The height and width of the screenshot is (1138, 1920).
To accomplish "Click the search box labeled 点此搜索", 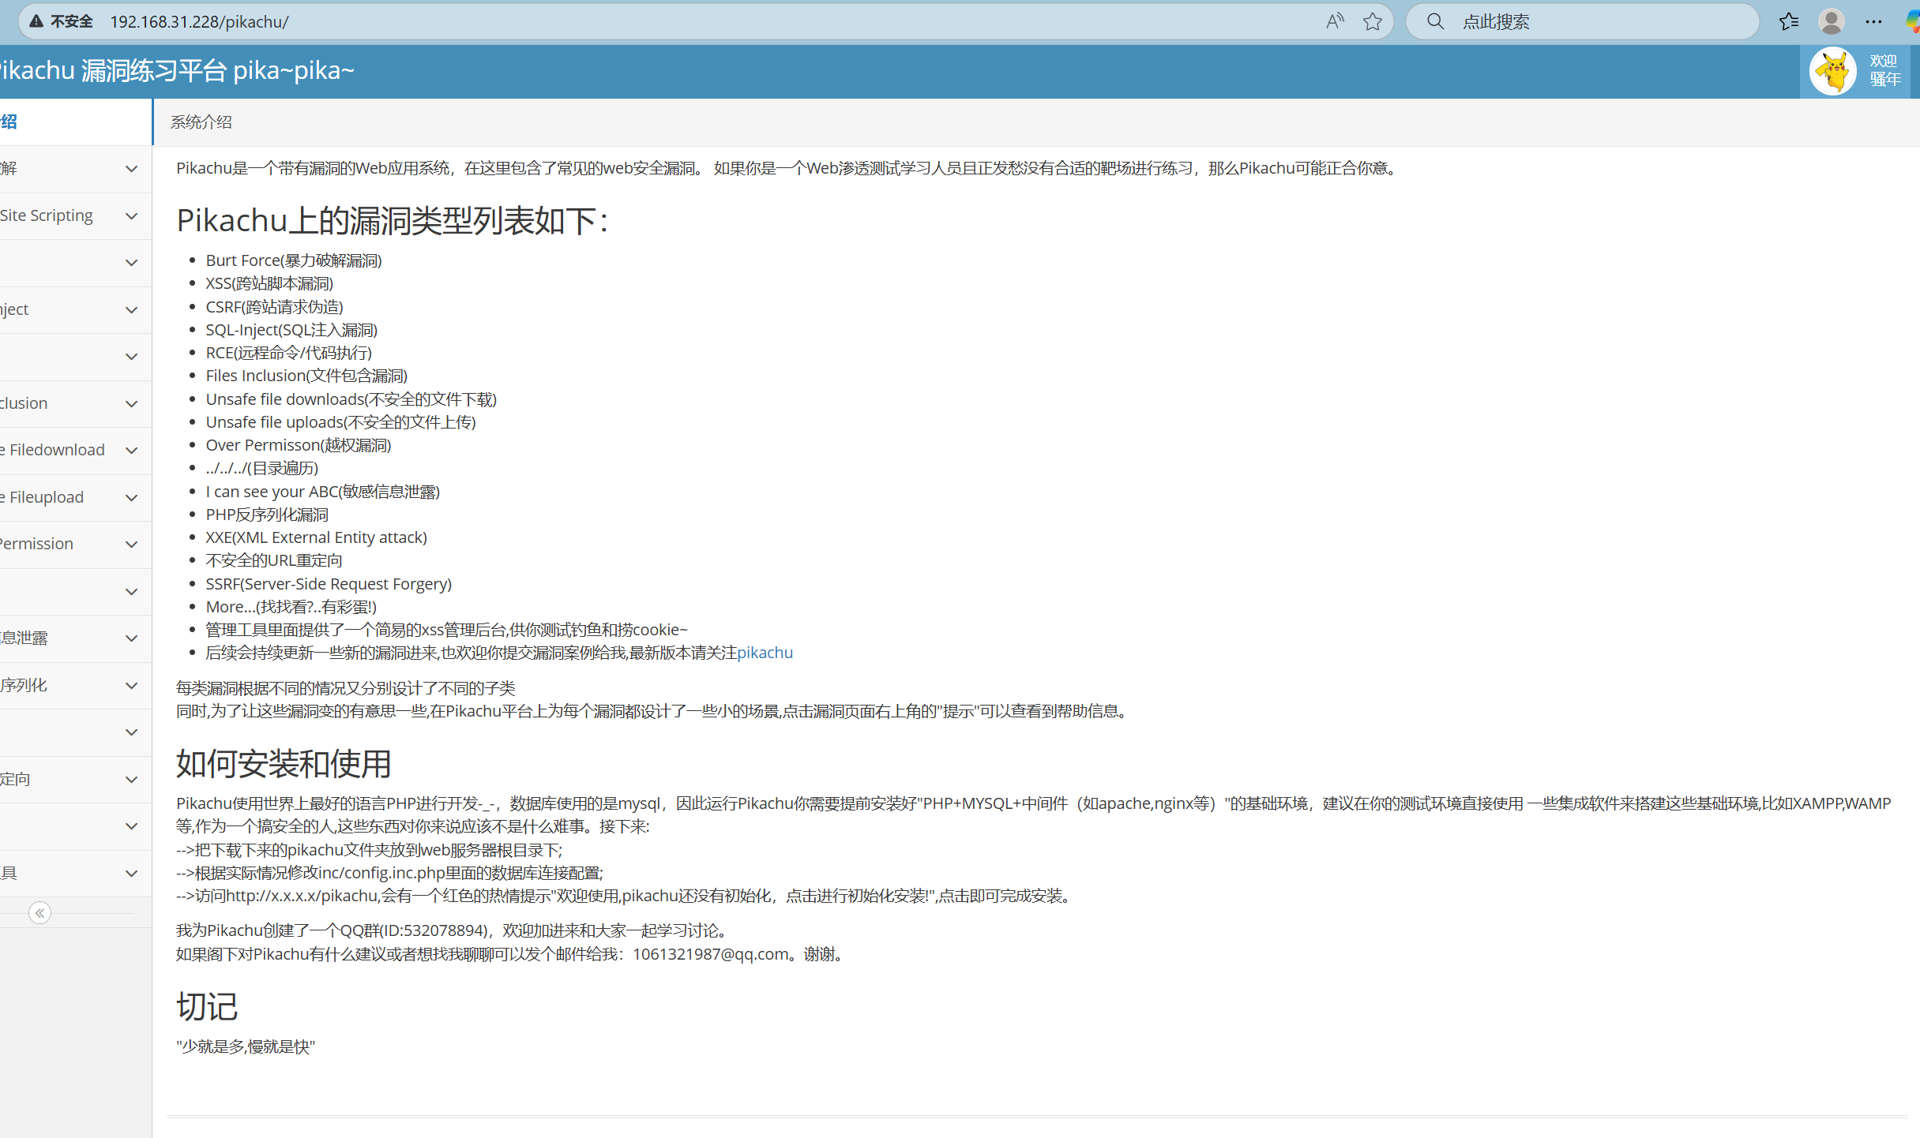I will tap(1583, 21).
